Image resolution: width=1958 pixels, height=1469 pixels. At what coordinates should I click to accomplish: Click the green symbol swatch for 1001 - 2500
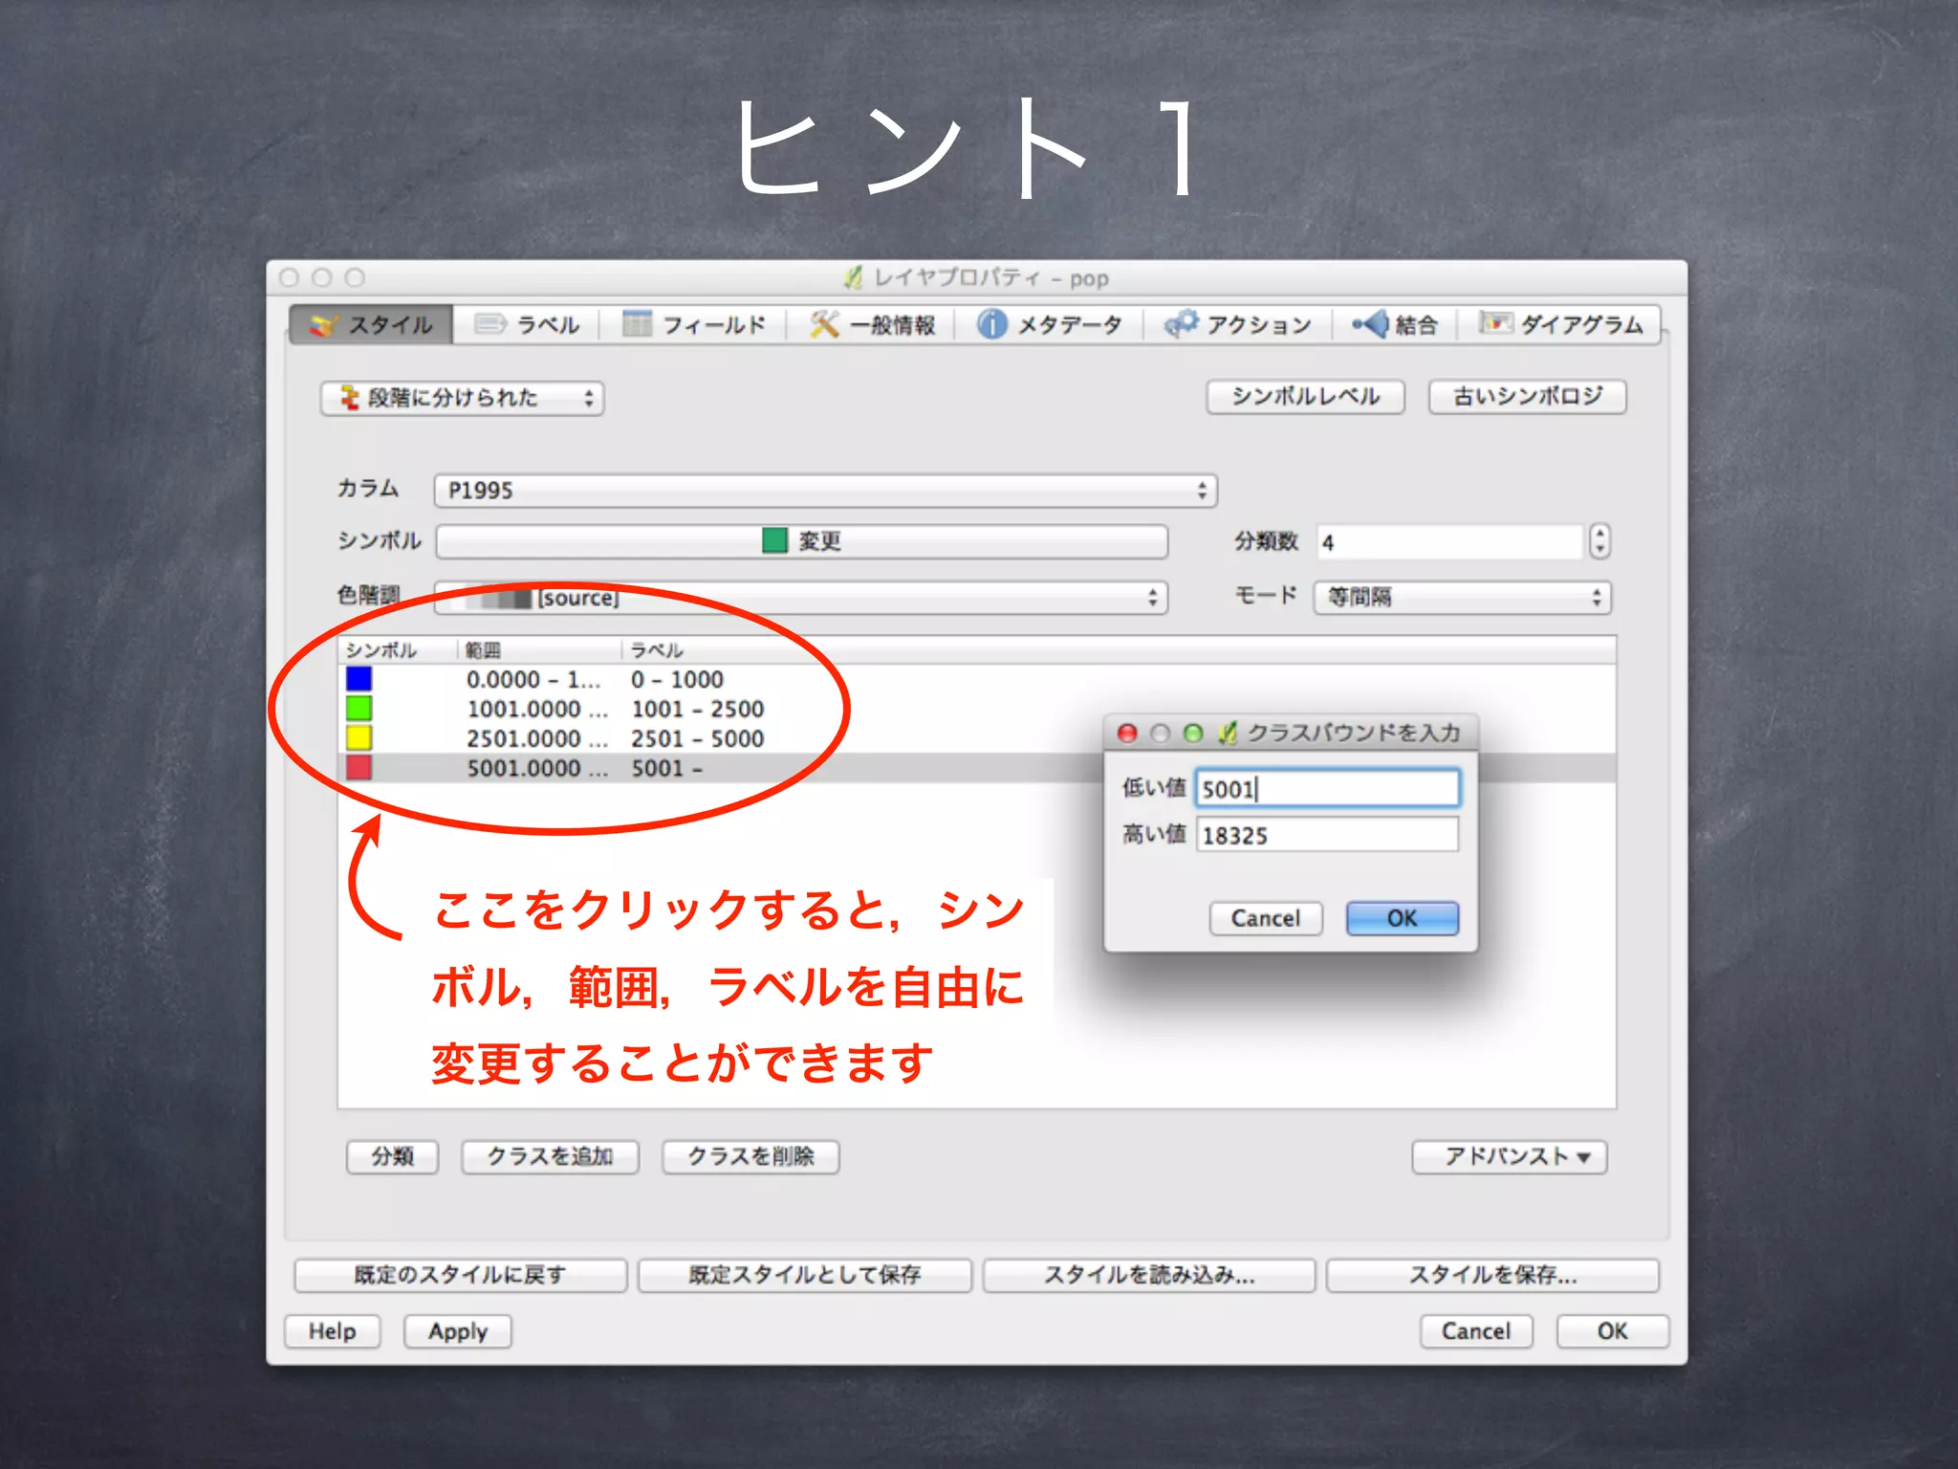coord(359,709)
